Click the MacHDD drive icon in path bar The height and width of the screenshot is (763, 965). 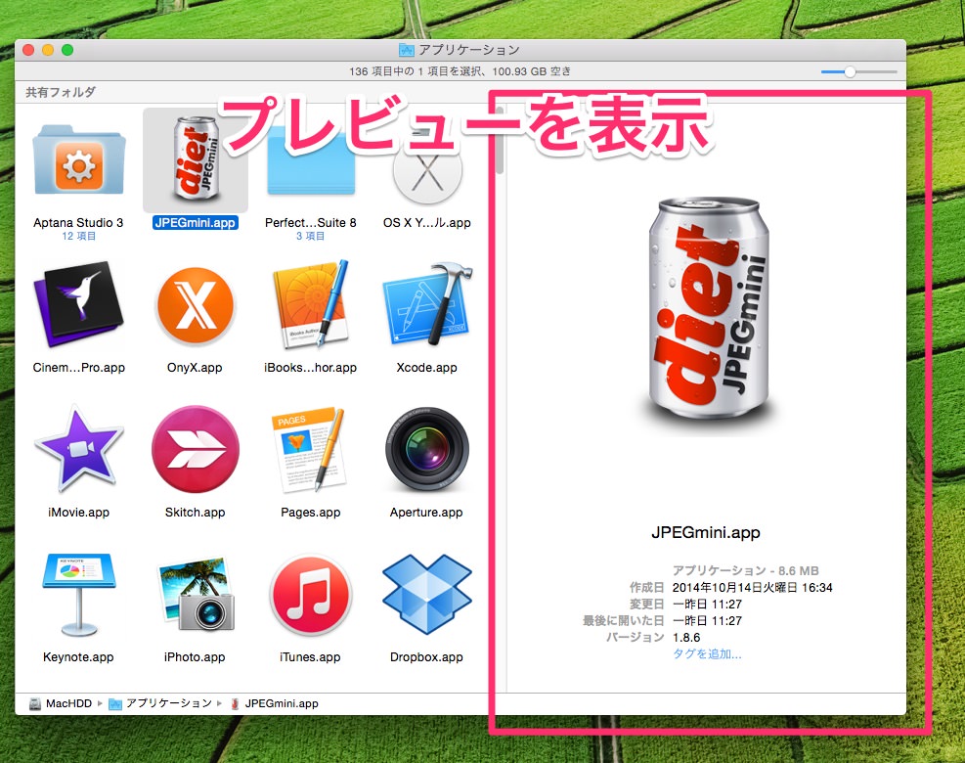click(35, 703)
